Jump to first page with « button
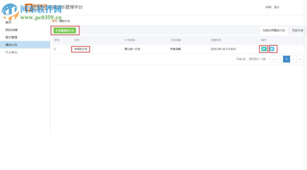The height and width of the screenshot is (170, 307). [273, 59]
